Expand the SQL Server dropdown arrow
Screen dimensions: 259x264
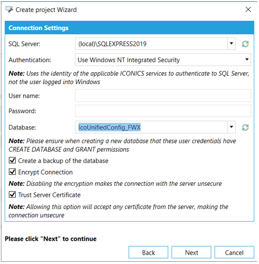231,44
